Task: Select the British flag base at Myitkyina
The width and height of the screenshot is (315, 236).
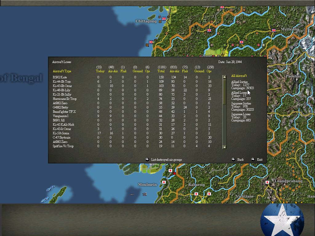Action: pyautogui.click(x=274, y=30)
